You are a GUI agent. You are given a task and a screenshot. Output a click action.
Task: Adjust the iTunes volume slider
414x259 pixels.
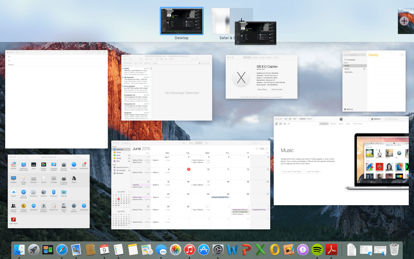click(x=306, y=119)
